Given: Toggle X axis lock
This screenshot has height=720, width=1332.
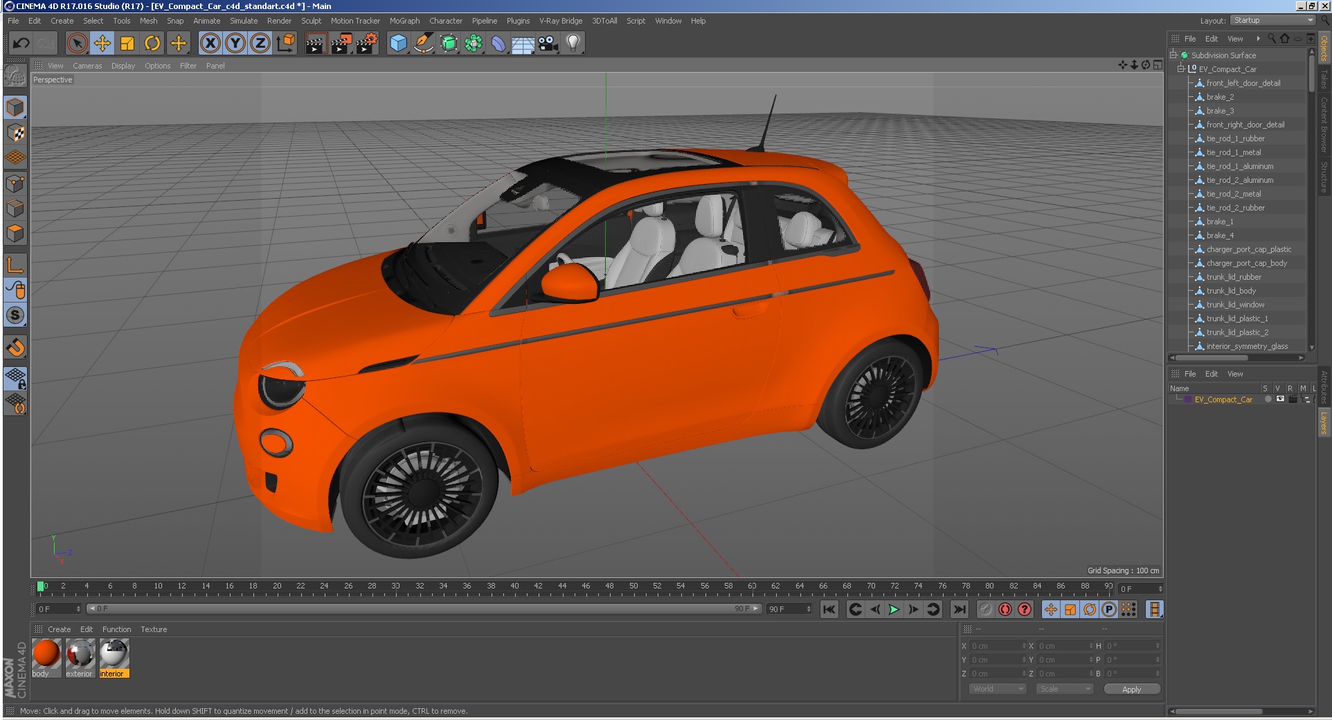Looking at the screenshot, I should 210,44.
